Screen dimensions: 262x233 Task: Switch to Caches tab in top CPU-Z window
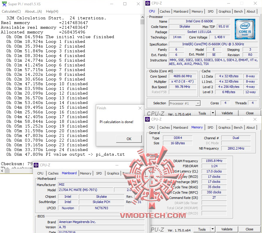(x=165, y=11)
